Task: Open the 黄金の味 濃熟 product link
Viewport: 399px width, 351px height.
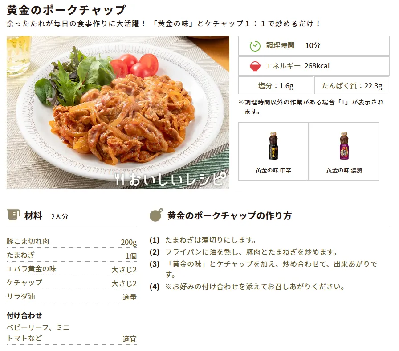Action: 344,152
